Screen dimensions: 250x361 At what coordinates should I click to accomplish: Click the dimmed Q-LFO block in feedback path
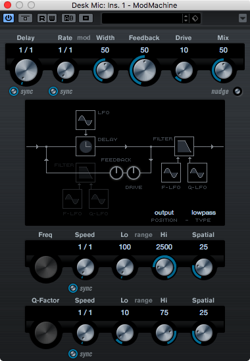(99, 199)
